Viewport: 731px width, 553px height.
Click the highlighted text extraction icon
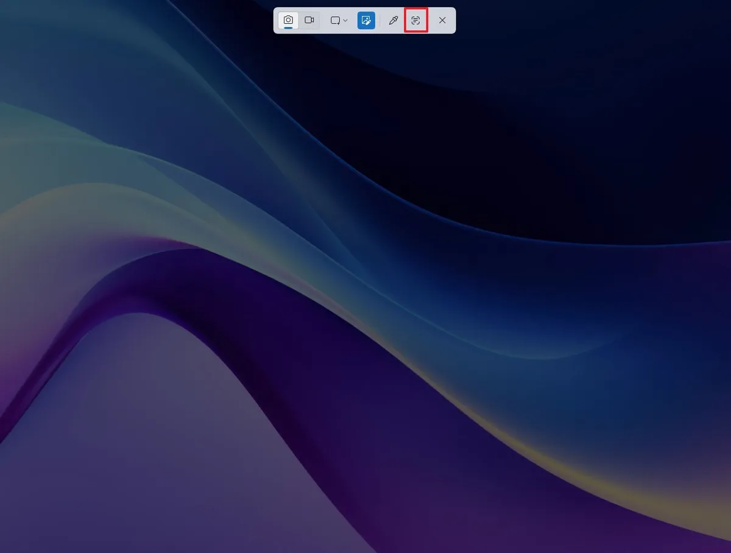coord(415,20)
